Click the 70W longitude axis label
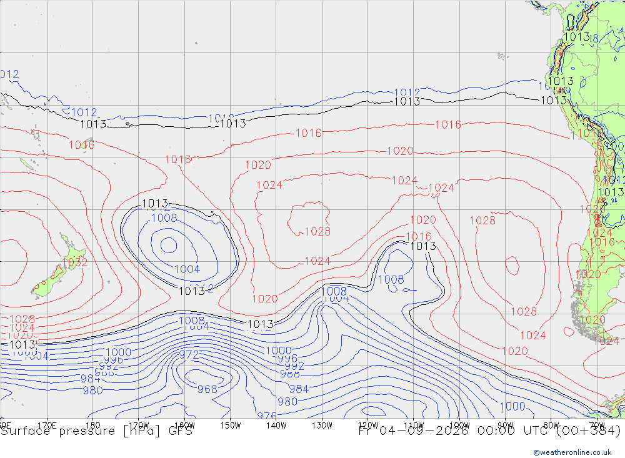 pos(597,426)
